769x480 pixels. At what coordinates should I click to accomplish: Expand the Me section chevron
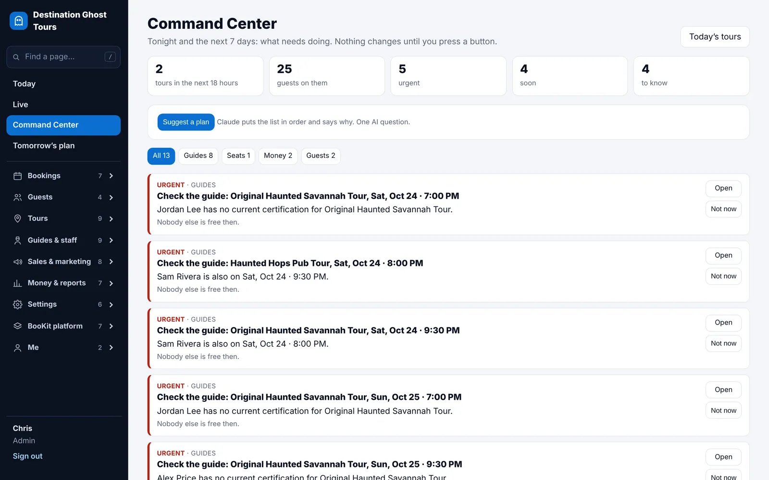coord(111,348)
